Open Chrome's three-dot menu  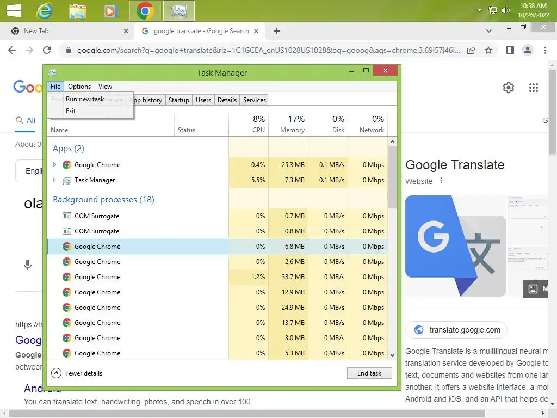pos(545,50)
